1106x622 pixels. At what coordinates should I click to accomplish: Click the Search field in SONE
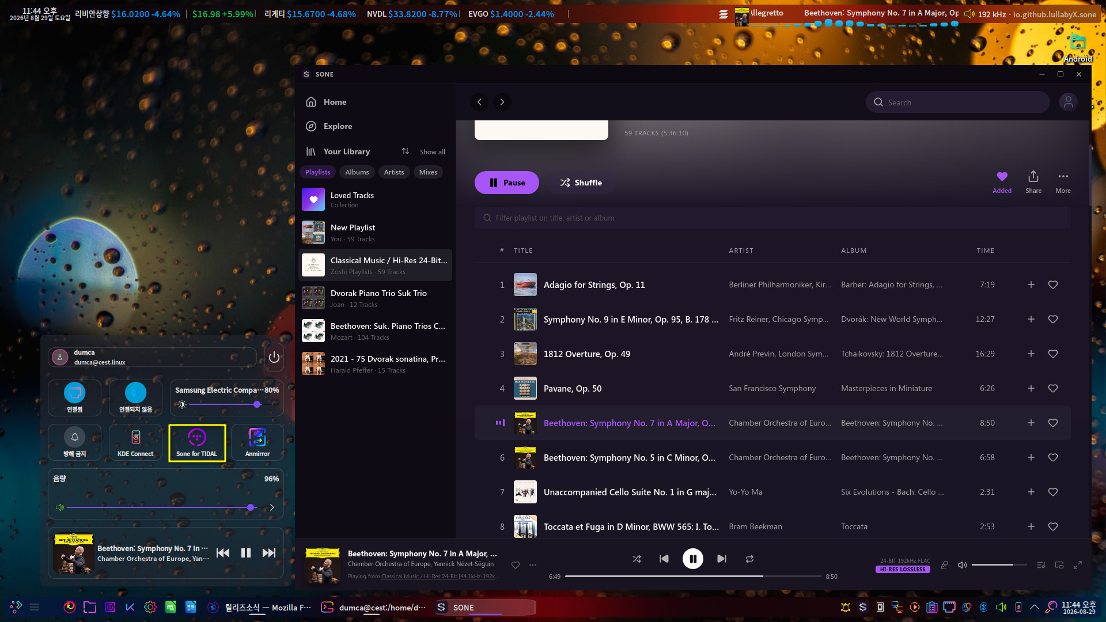coord(957,102)
